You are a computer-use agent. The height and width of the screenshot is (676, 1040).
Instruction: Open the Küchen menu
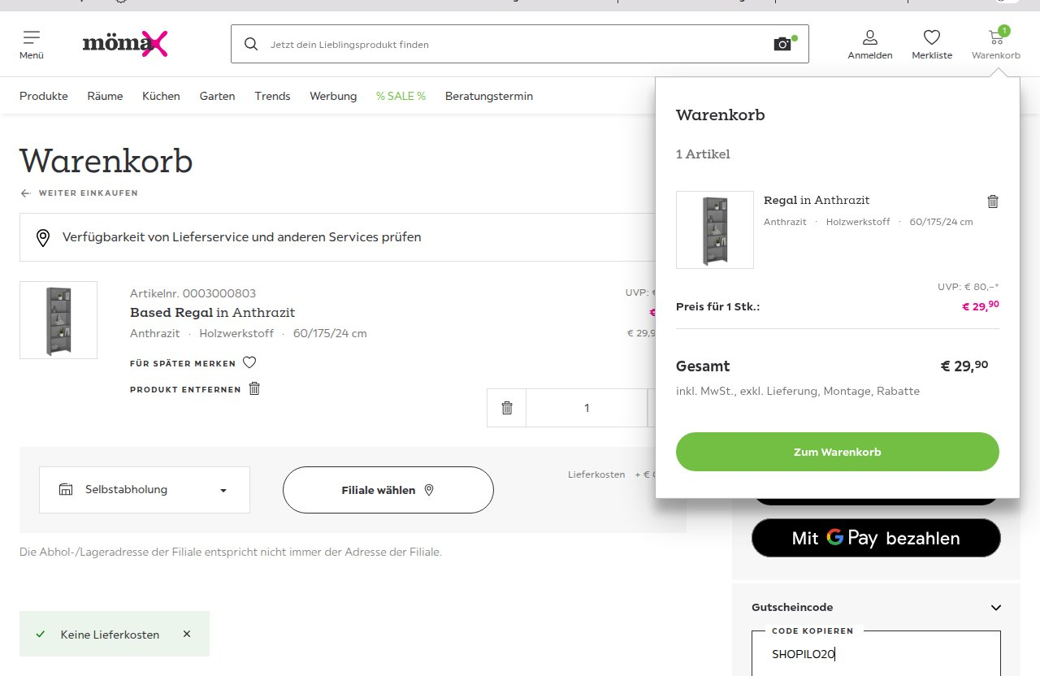(161, 96)
